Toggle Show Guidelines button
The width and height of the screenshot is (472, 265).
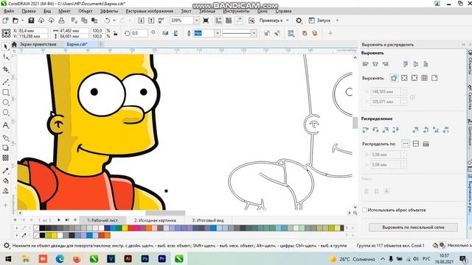(x=239, y=21)
